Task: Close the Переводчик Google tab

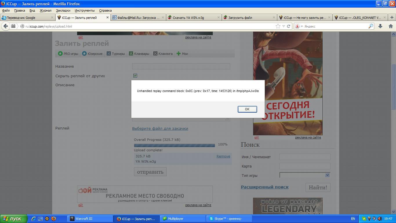Action: [x=52, y=17]
